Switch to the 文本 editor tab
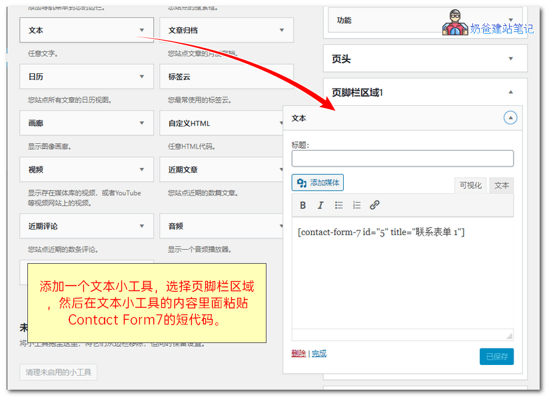The width and height of the screenshot is (547, 397). 501,185
